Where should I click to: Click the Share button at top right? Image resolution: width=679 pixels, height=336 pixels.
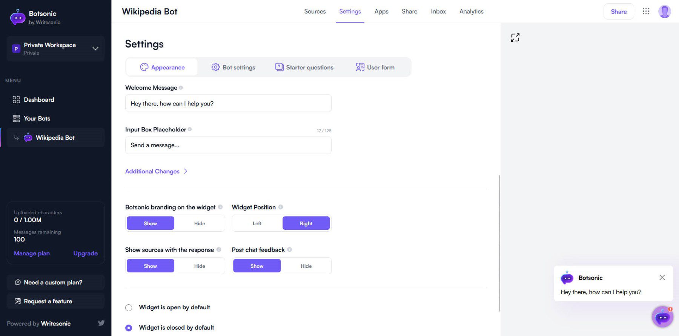click(x=619, y=12)
